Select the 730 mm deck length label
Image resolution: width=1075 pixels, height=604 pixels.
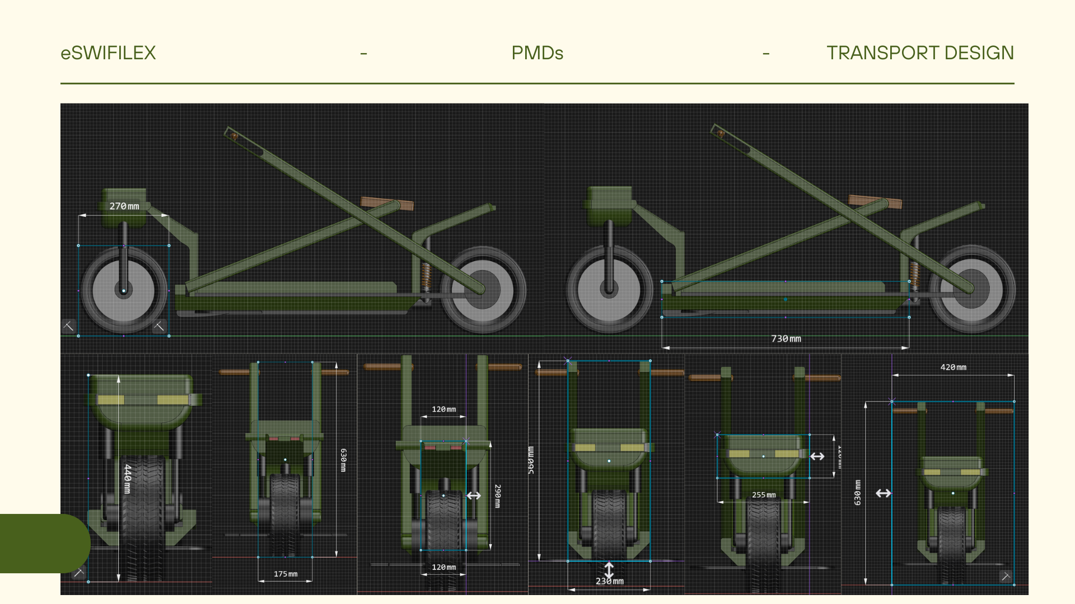coord(786,339)
